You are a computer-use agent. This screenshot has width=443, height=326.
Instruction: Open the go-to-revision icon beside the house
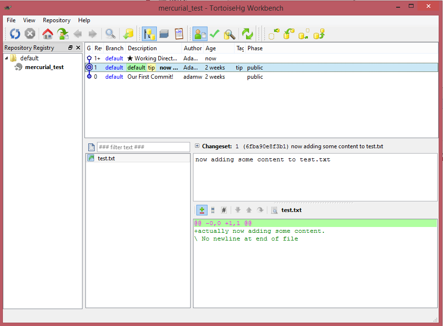pyautogui.click(x=62, y=34)
